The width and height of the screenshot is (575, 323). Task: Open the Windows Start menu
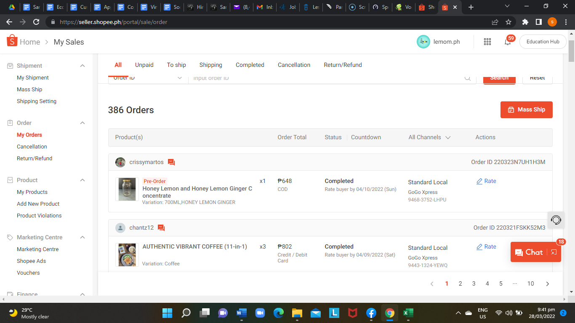click(167, 313)
